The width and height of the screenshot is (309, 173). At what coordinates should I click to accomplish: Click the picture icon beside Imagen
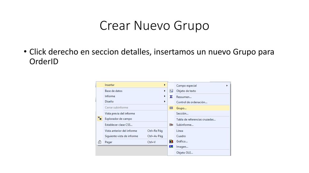[171, 147]
